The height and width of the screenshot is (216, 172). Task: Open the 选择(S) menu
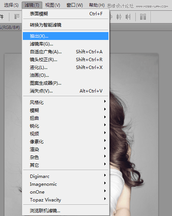point(11,5)
